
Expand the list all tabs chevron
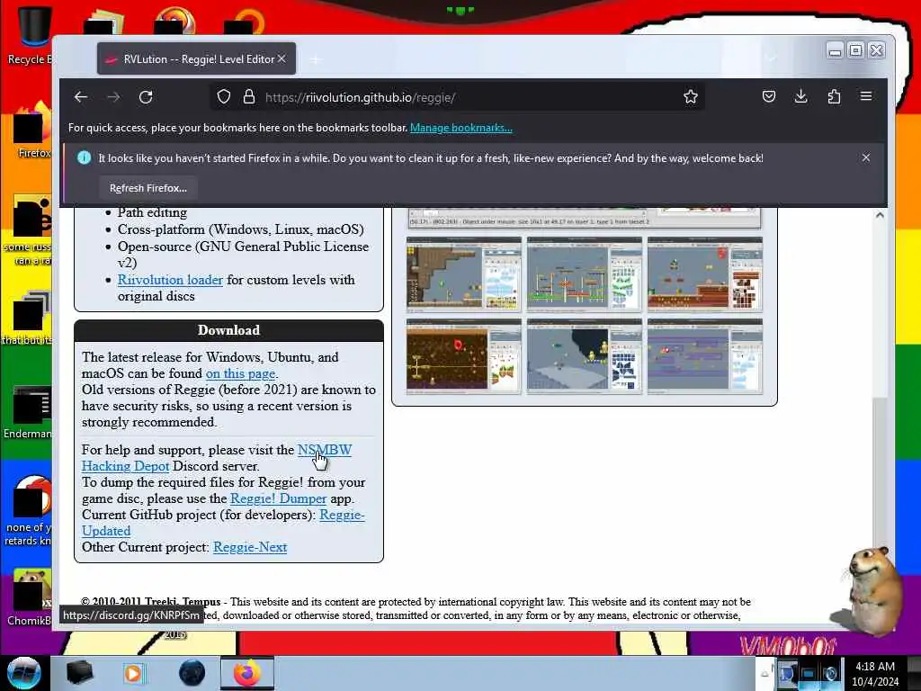point(772,58)
